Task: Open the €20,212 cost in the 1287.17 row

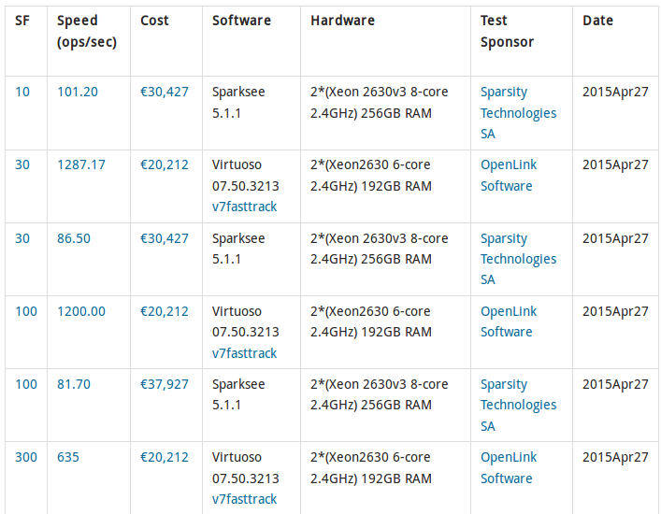Action: click(x=165, y=164)
